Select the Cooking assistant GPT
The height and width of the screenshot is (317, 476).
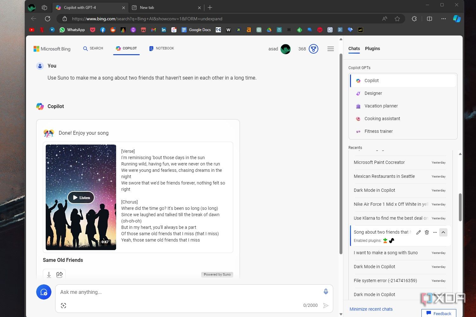[x=403, y=119]
